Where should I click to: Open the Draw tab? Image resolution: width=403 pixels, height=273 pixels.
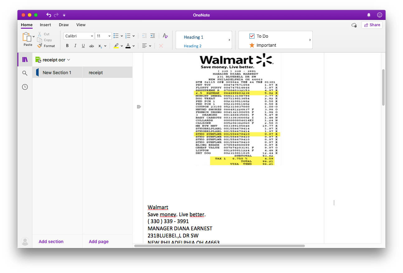[x=64, y=25]
